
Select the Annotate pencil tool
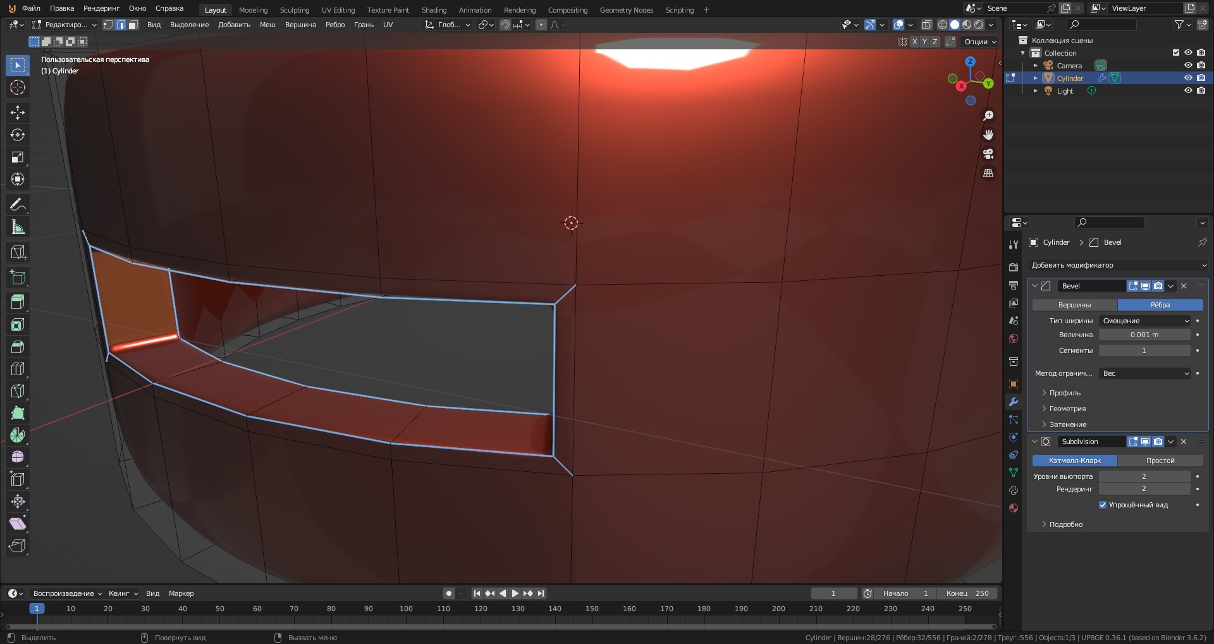coord(18,205)
